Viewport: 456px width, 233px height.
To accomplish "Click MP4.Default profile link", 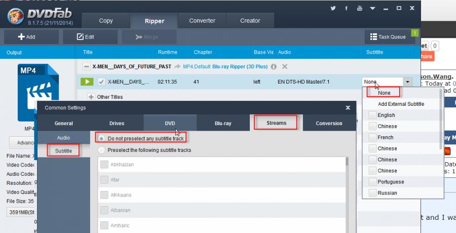I will click(197, 67).
